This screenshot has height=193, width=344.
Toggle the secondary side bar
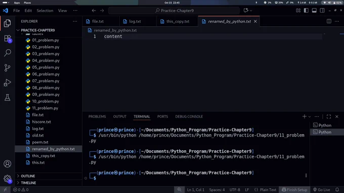322,11
